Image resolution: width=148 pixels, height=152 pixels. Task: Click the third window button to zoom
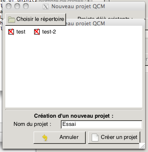click(x=26, y=6)
